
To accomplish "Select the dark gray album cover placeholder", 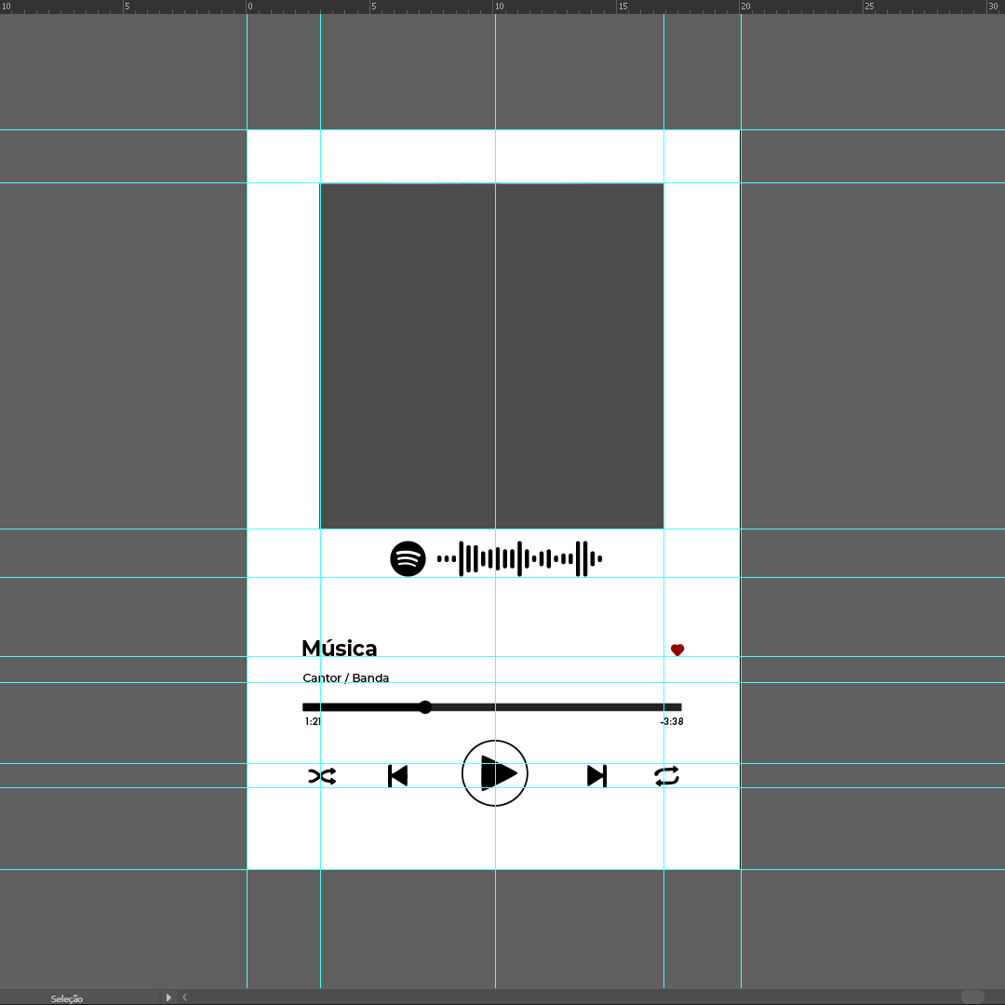I will click(491, 355).
